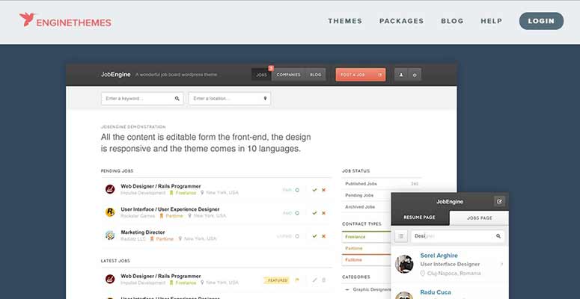Click Rockstar Games logo in pending jobs
Screen dimensions: 580x299
pyautogui.click(x=110, y=212)
